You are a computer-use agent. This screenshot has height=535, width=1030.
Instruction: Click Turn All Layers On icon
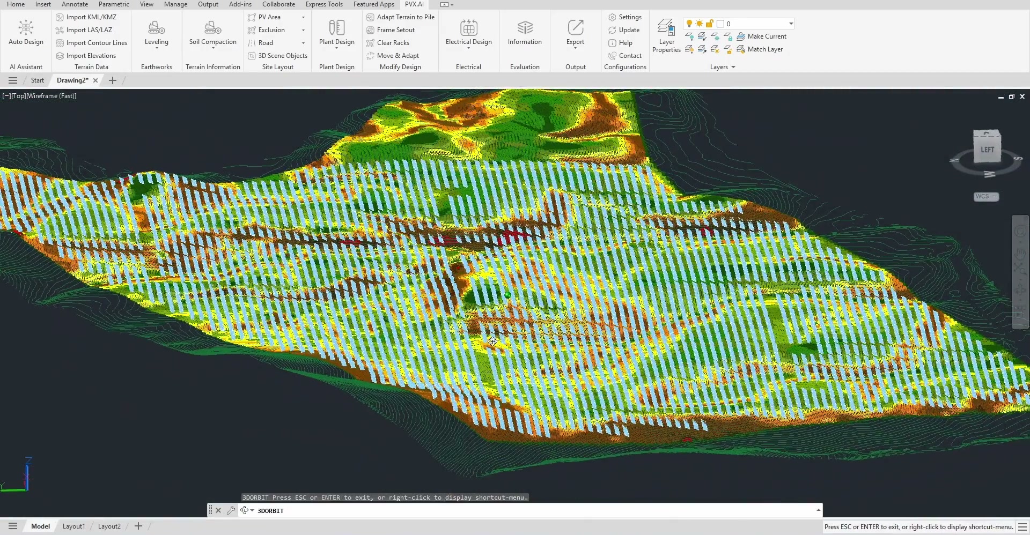(x=689, y=49)
